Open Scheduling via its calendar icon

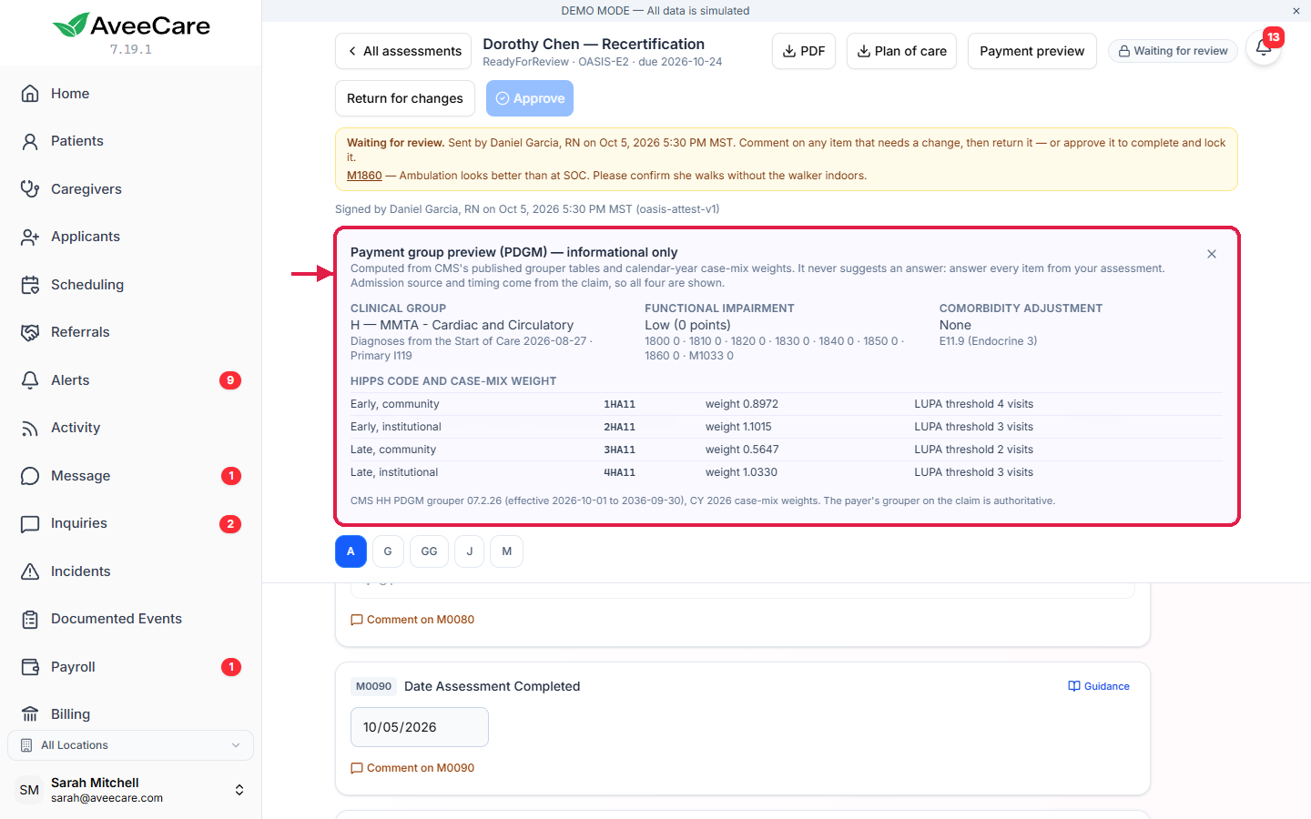30,285
